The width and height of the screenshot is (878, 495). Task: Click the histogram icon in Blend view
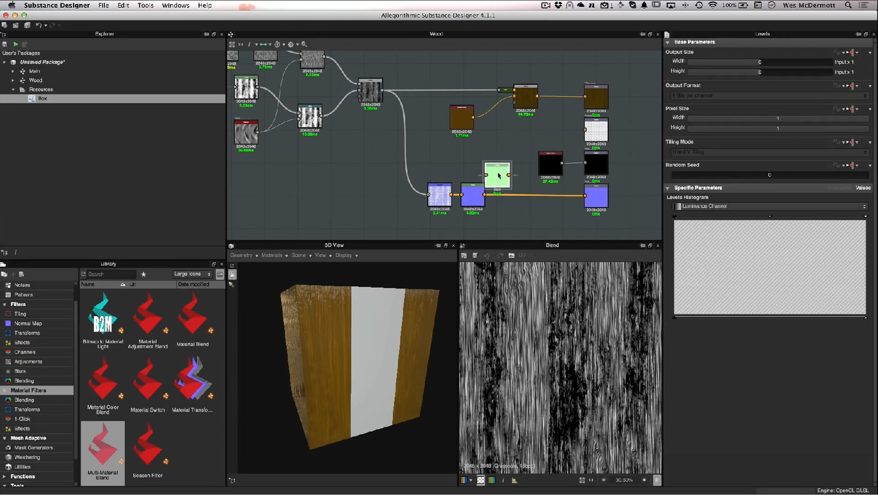(x=514, y=480)
